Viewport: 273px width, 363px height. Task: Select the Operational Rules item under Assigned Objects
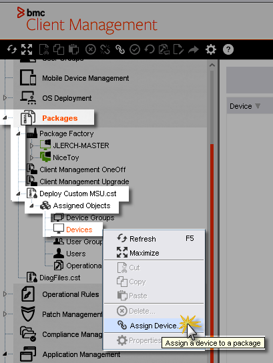(x=84, y=266)
